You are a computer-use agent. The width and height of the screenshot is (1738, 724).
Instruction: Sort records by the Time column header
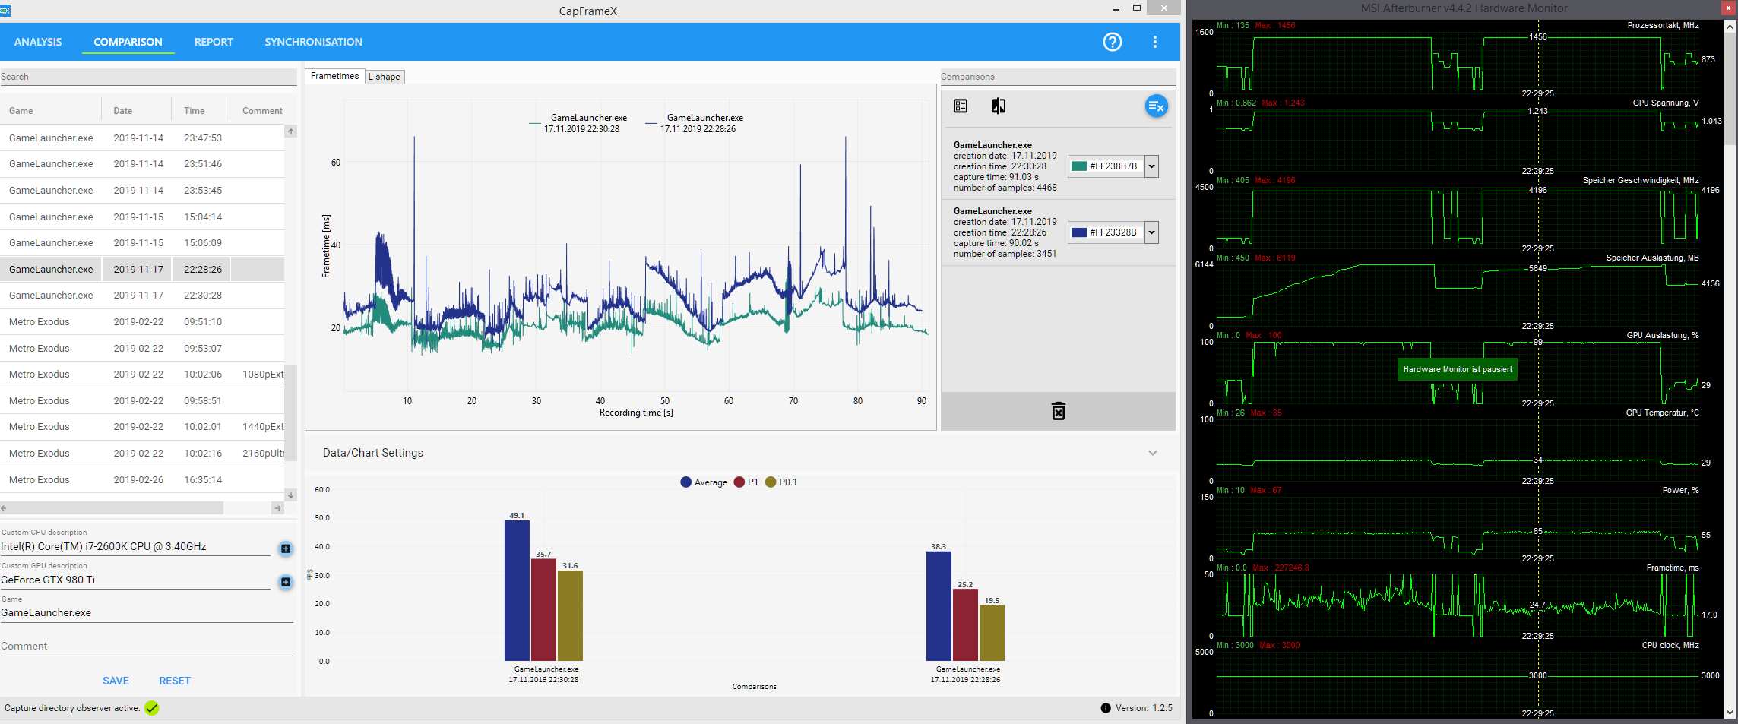(x=195, y=111)
